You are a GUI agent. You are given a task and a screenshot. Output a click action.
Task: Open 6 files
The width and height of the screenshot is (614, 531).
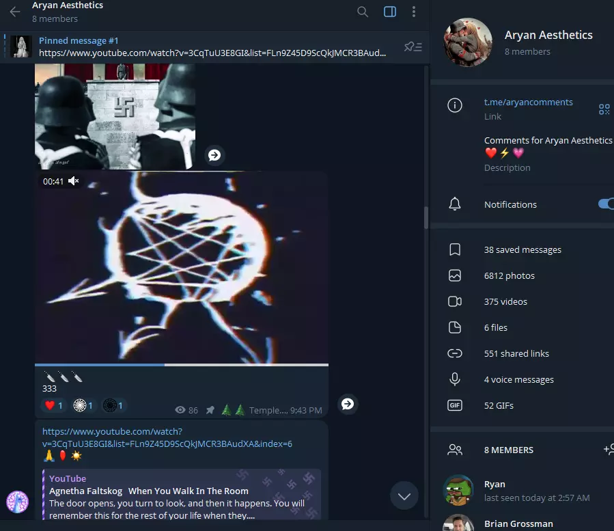click(522, 327)
